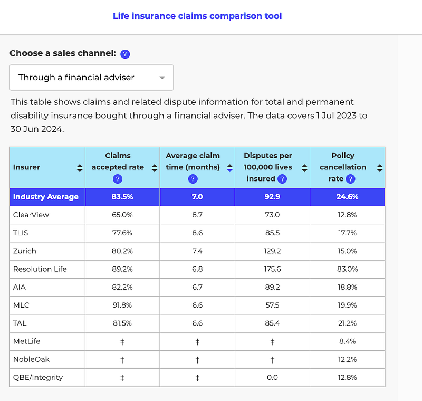Click help icon beside Choose a sales channel
Viewport: 422px width, 401px height.
click(125, 54)
